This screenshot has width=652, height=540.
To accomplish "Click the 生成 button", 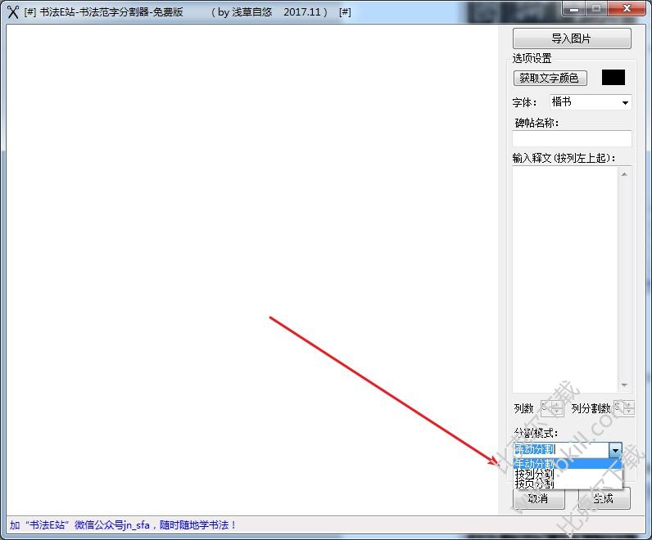I will (x=604, y=498).
